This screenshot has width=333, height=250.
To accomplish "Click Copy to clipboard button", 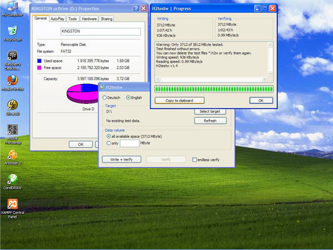I will (179, 101).
